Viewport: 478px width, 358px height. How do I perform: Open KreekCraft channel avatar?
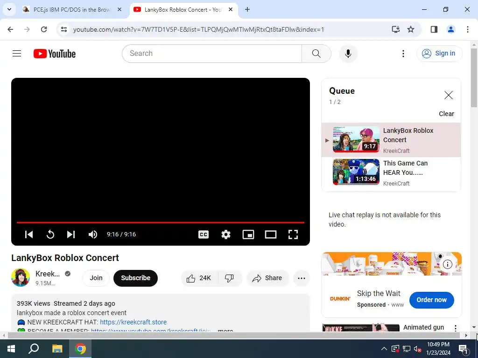tap(21, 277)
